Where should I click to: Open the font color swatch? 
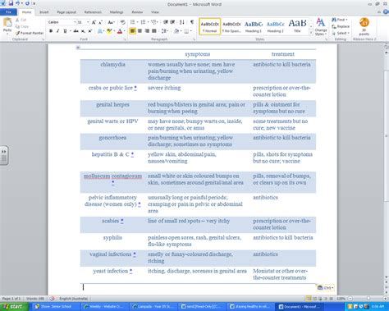(x=120, y=31)
